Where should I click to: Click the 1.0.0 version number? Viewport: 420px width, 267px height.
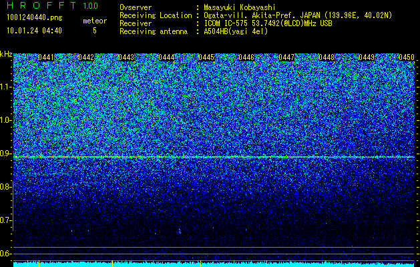tap(91, 6)
